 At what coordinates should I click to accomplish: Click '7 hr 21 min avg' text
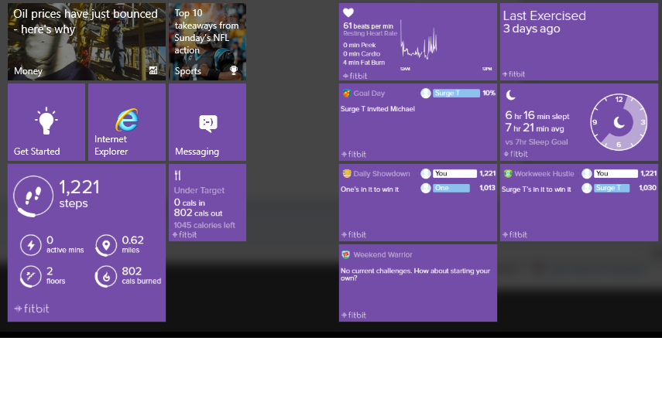(534, 128)
